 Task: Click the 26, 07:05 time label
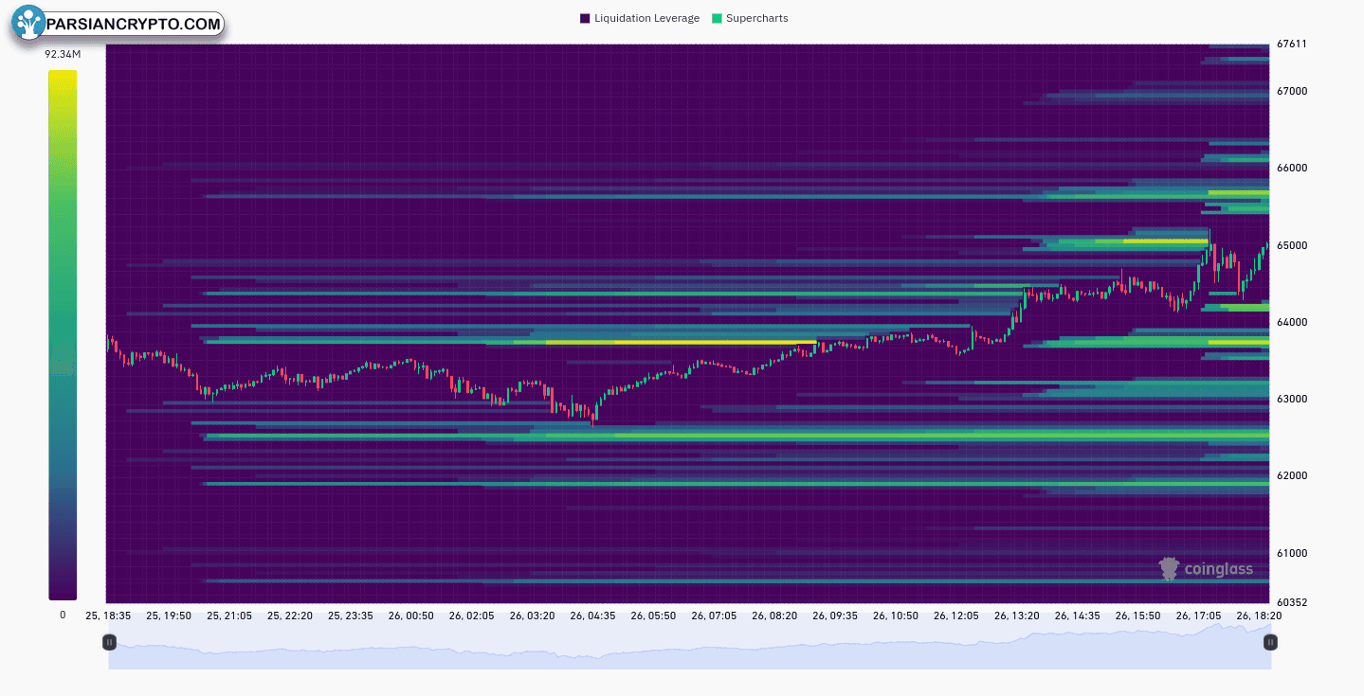coord(715,616)
